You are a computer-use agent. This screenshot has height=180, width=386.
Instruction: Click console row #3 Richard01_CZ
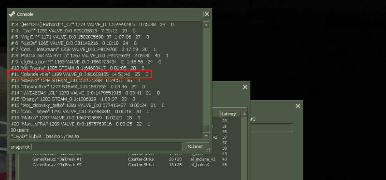pyautogui.click(x=92, y=25)
